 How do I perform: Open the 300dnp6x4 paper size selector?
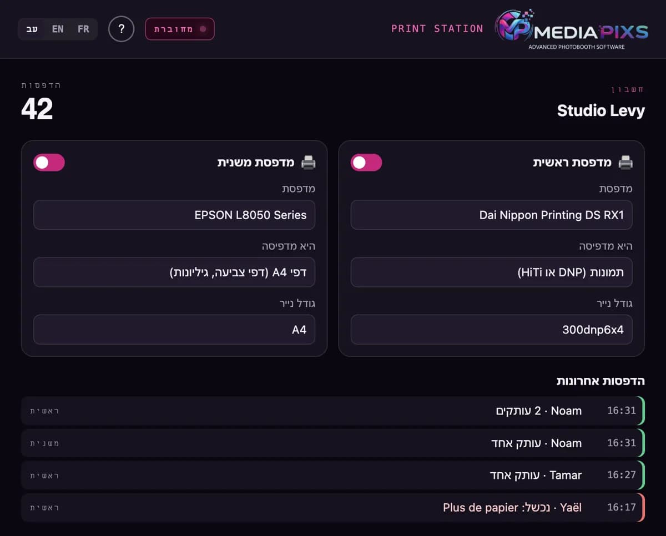(x=491, y=330)
